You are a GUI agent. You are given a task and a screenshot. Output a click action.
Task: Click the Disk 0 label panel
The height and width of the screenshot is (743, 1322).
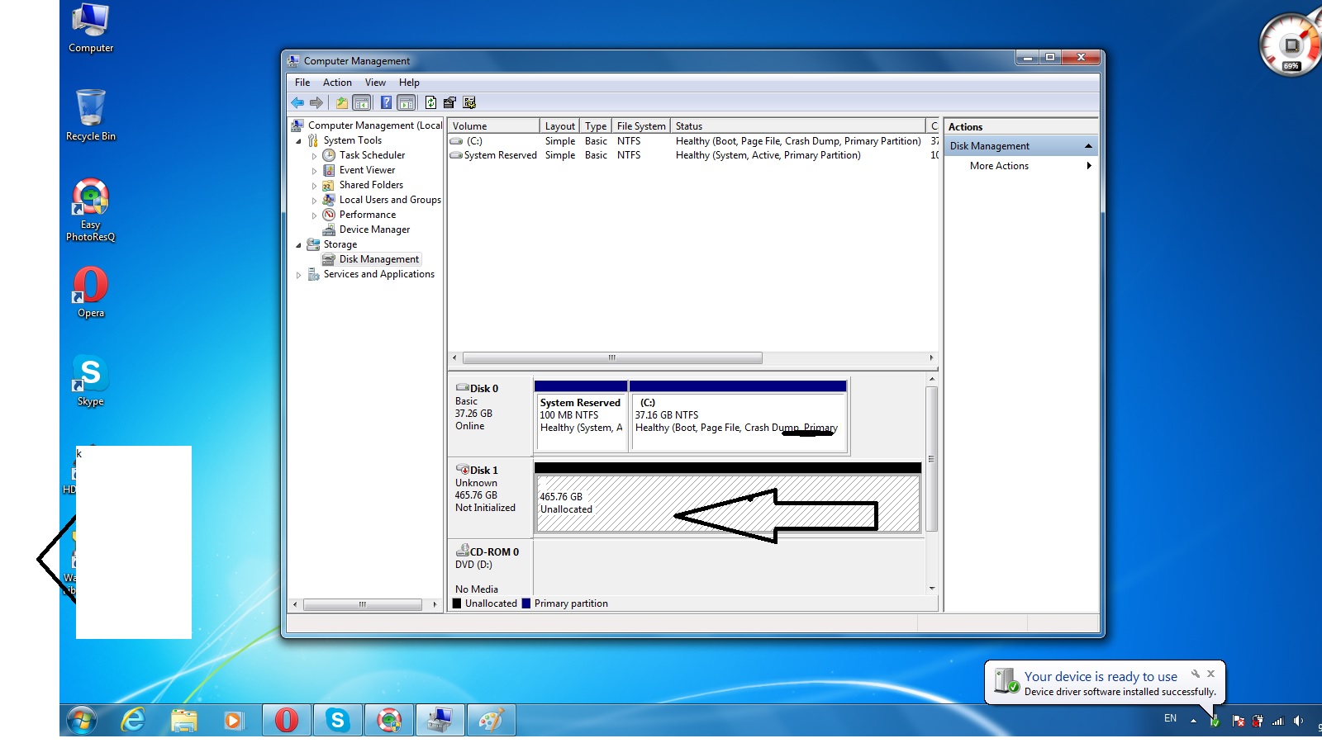(491, 415)
